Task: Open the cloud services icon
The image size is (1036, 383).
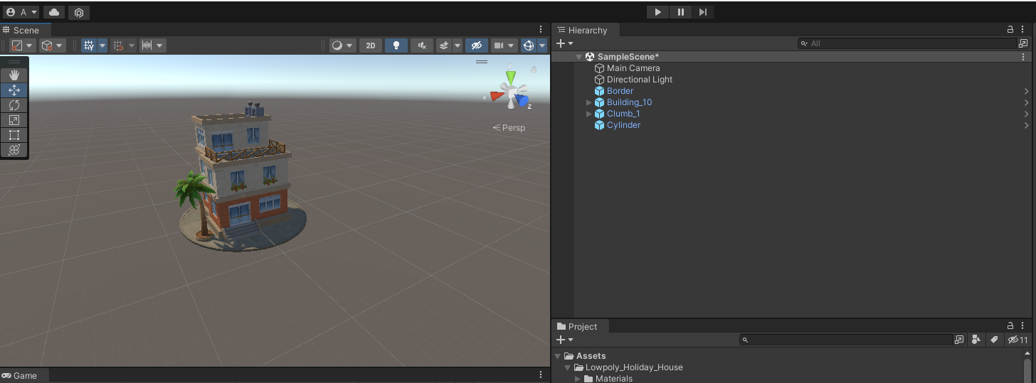Action: 54,12
